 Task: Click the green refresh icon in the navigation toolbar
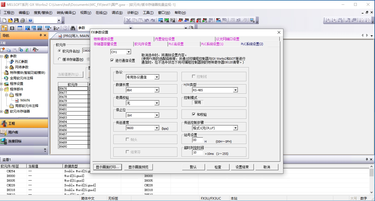point(27,50)
